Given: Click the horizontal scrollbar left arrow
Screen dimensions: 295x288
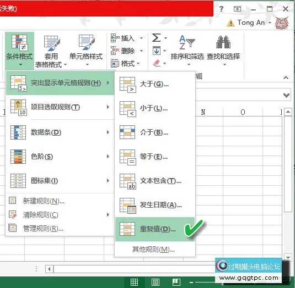Looking at the screenshot, I should pyautogui.click(x=49, y=269).
